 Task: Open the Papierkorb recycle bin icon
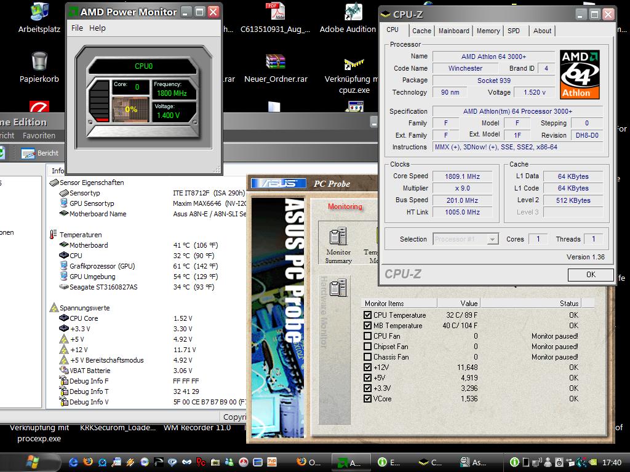39,61
